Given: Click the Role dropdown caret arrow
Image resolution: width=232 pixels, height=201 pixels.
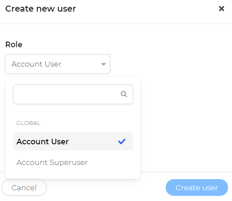Looking at the screenshot, I should (104, 64).
